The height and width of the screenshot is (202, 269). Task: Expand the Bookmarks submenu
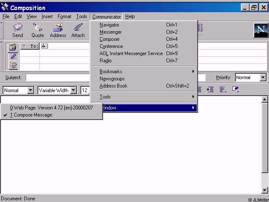point(144,72)
